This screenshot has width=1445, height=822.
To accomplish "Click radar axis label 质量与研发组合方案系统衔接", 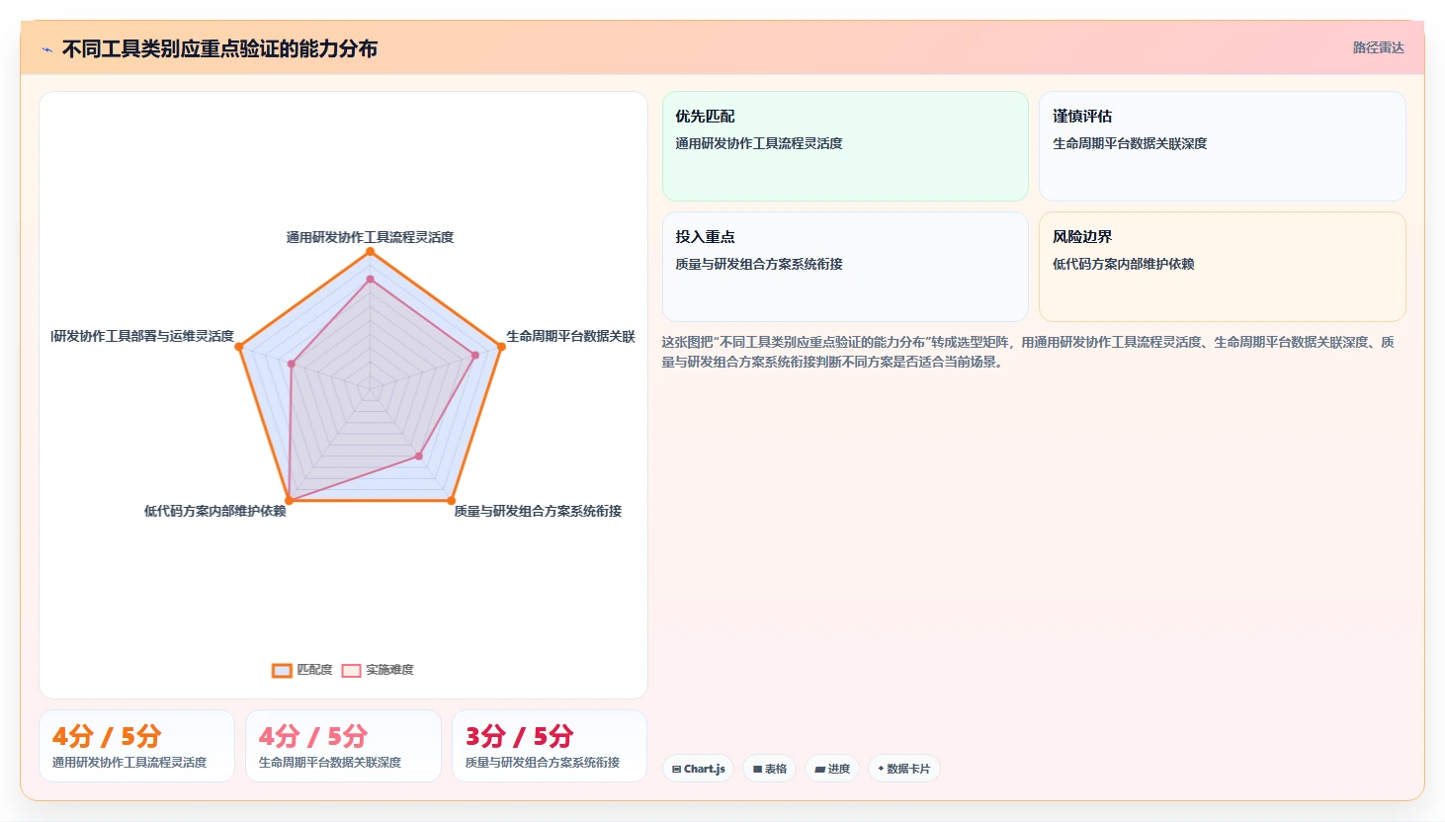I will (x=538, y=511).
